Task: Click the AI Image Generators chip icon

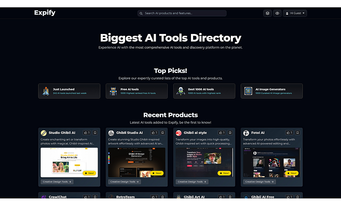Action: [x=248, y=91]
